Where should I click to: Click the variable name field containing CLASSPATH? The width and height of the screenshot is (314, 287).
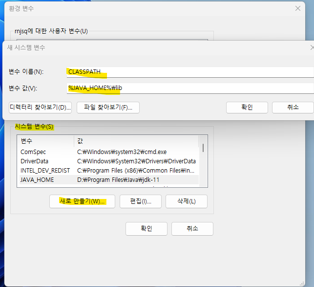tap(190, 72)
